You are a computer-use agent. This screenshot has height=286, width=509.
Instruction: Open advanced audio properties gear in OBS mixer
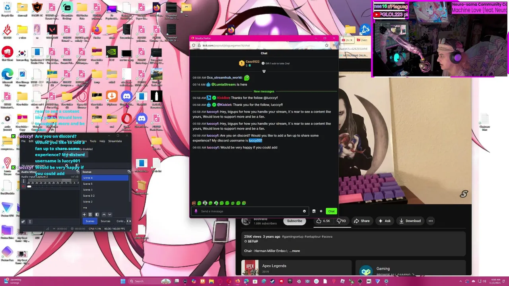pyautogui.click(x=23, y=222)
